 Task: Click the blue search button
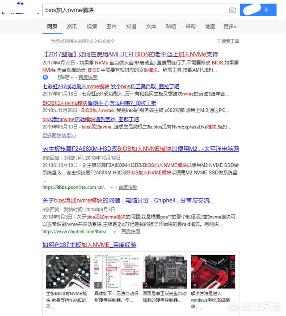pos(258,10)
